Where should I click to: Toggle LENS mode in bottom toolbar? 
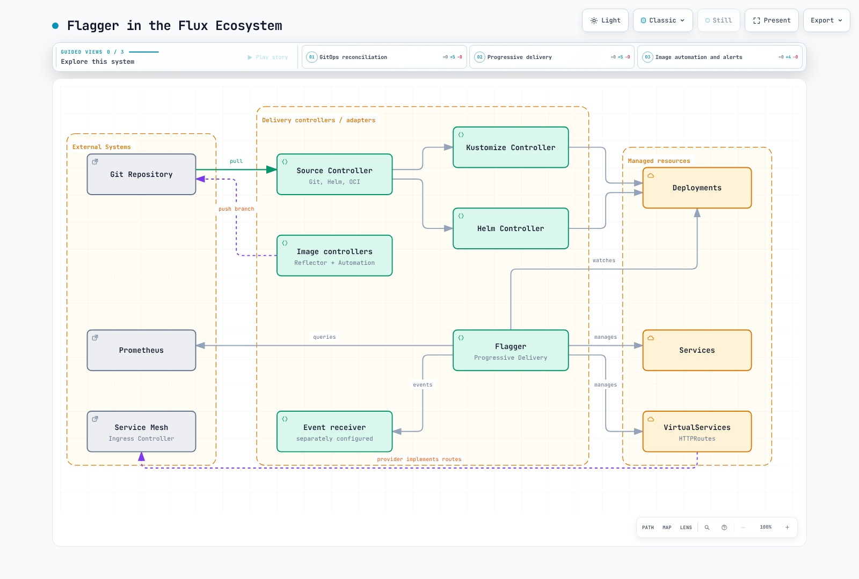(x=686, y=528)
